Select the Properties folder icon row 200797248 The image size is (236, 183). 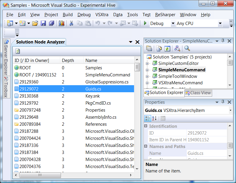pyautogui.click(x=74, y=110)
